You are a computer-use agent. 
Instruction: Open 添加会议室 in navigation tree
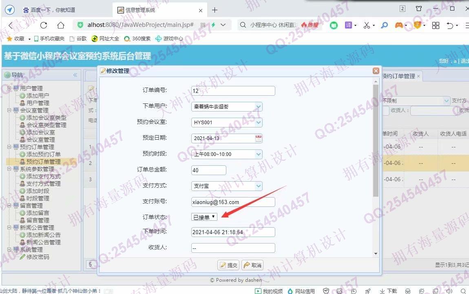point(38,132)
